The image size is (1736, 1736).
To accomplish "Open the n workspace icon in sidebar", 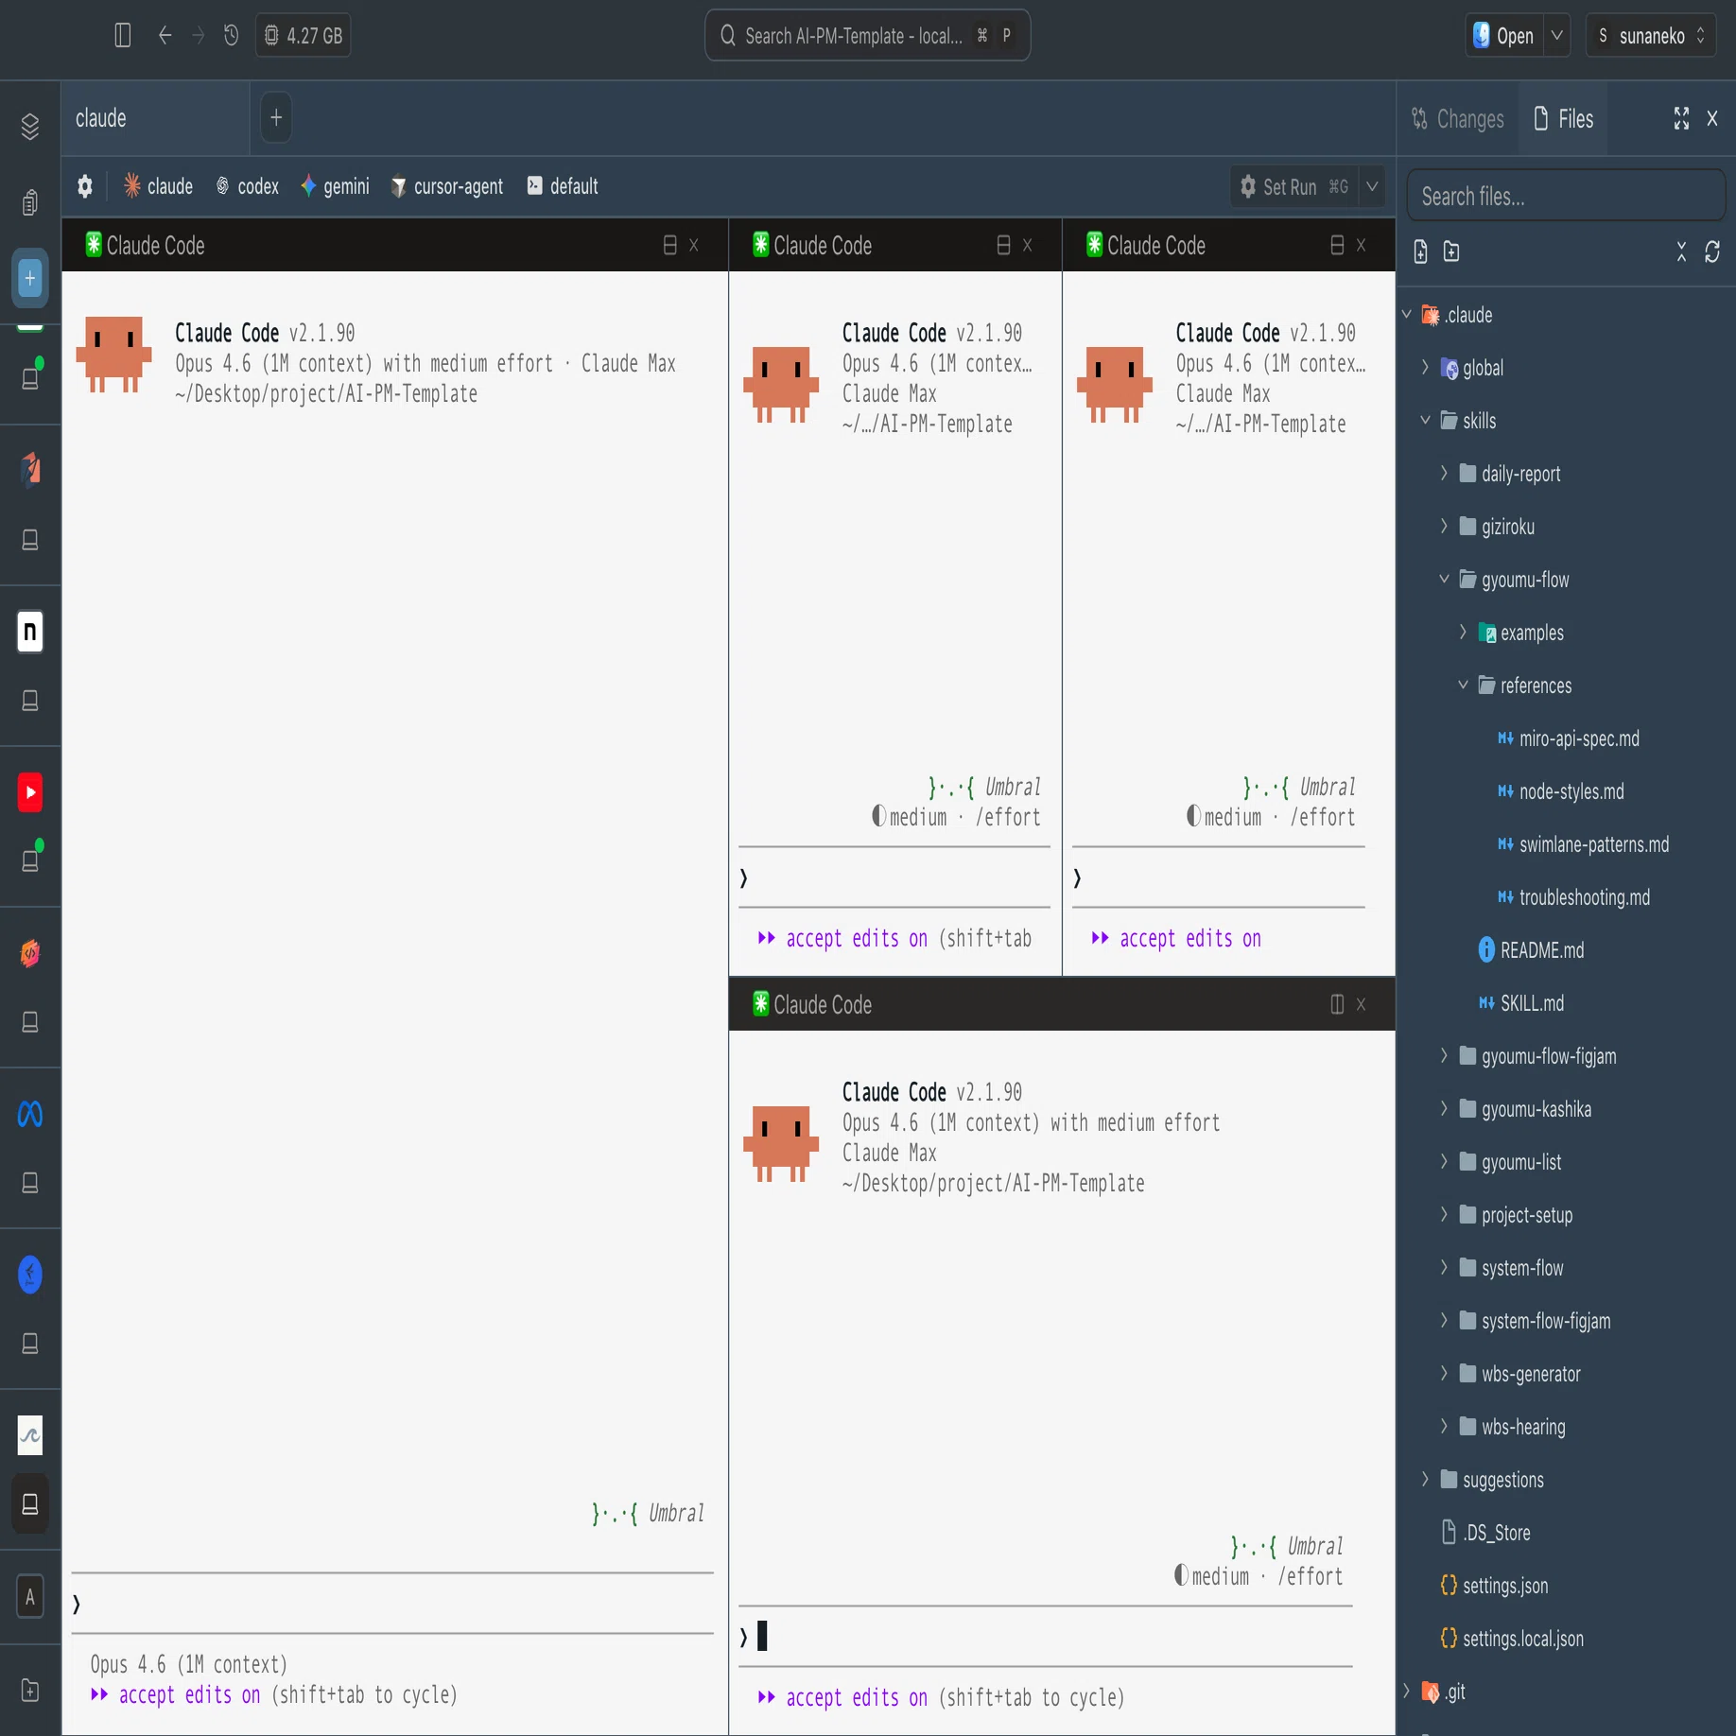I will click(30, 631).
